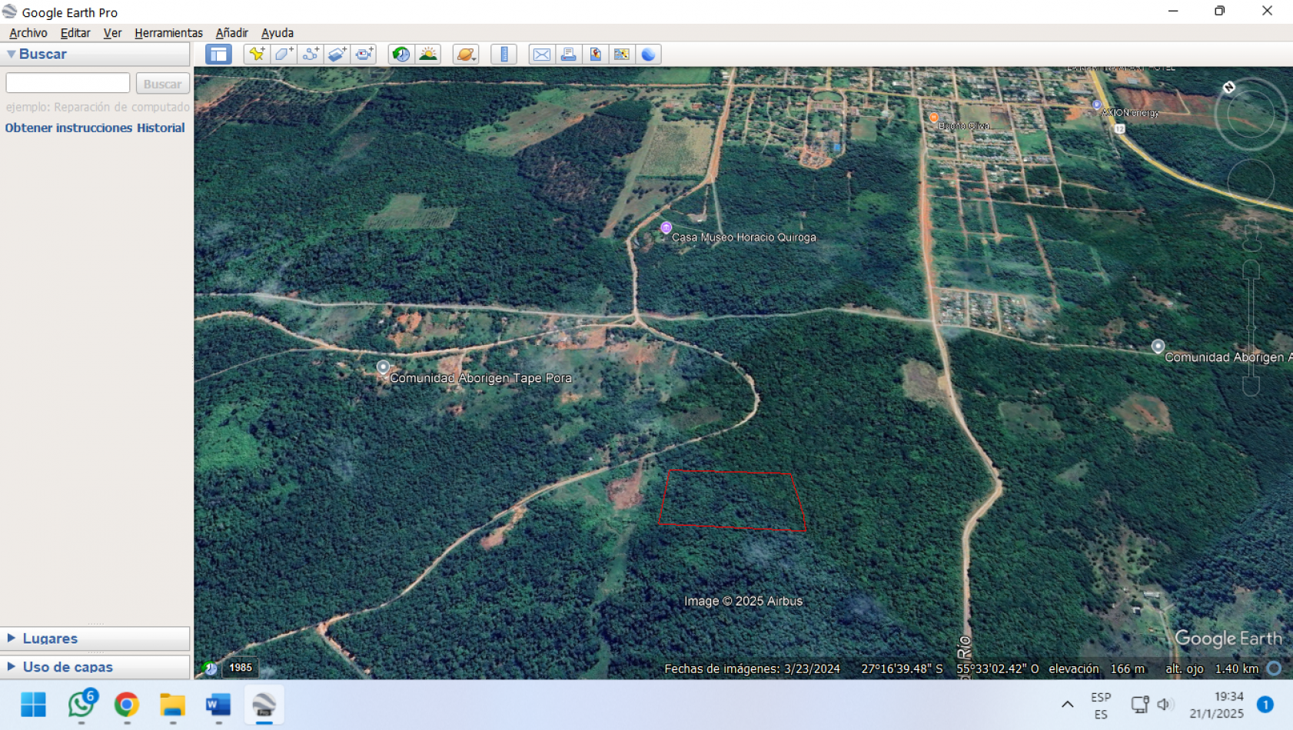Toggle sunlight across the landscape
Viewport: 1293px width, 730px height.
[x=428, y=55]
